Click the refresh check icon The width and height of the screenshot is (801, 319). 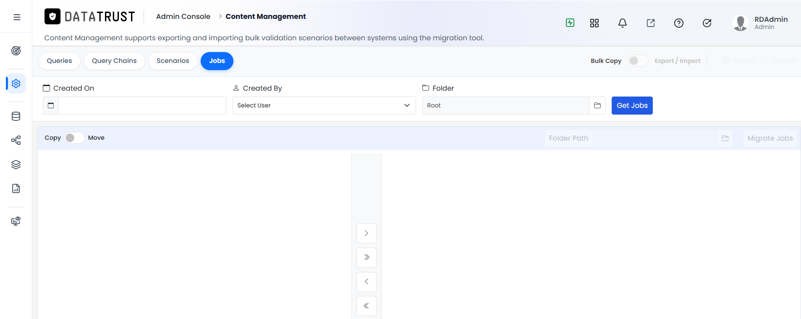pyautogui.click(x=707, y=23)
